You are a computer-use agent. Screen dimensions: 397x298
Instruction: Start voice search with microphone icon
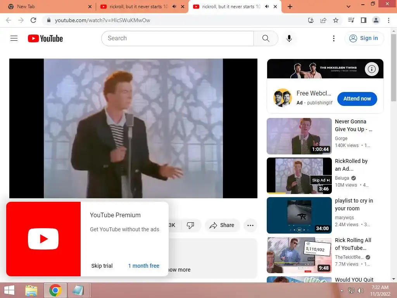click(289, 38)
